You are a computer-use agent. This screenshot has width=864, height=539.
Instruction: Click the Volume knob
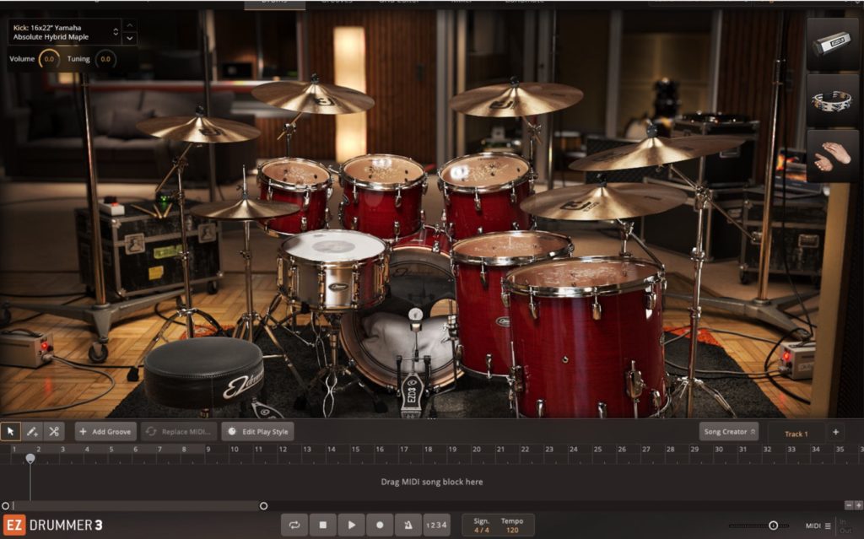(49, 59)
